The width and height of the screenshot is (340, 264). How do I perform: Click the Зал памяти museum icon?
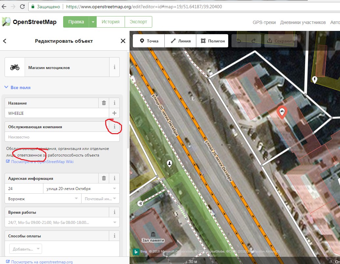[153, 234]
